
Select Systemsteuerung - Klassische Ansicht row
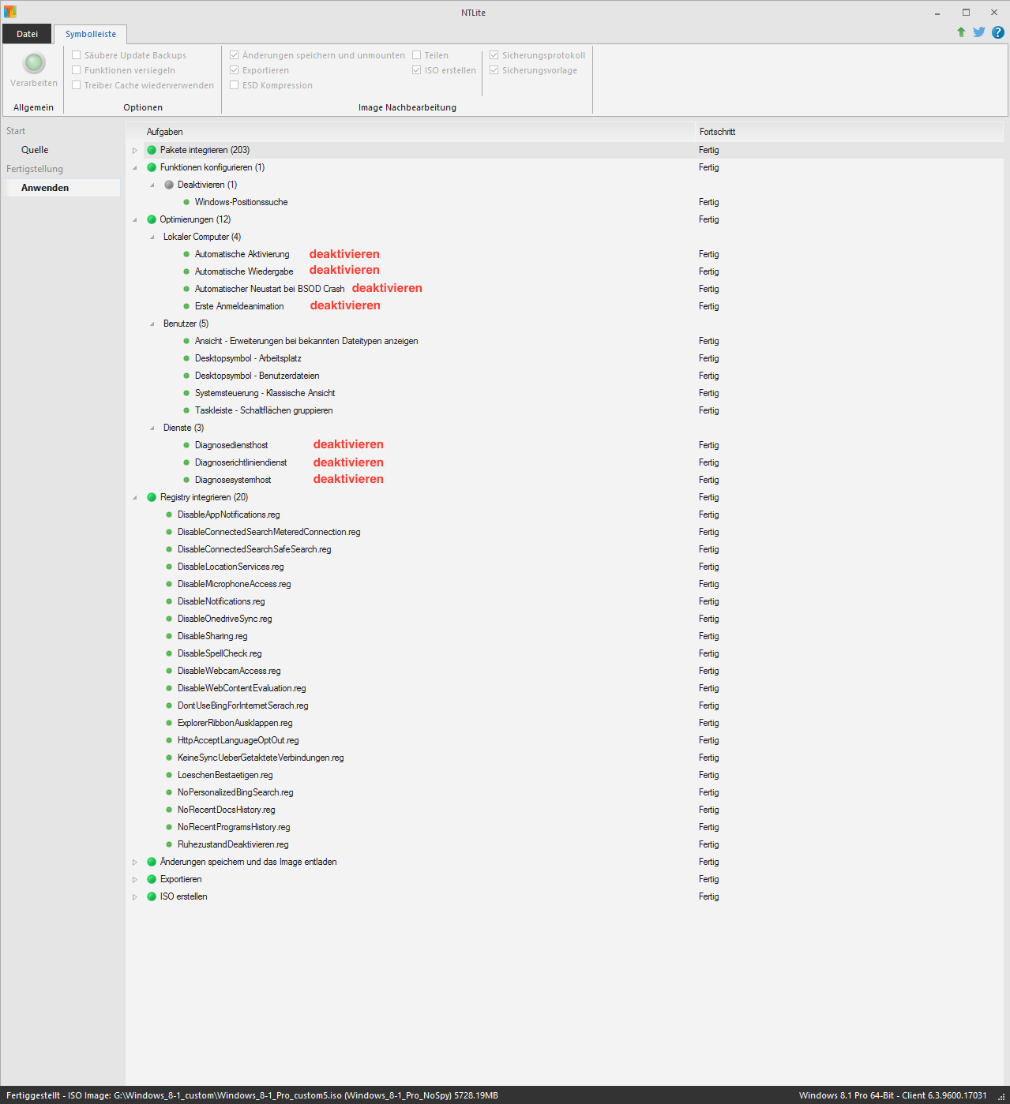pyautogui.click(x=265, y=393)
